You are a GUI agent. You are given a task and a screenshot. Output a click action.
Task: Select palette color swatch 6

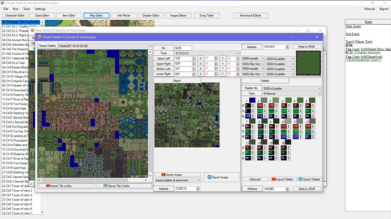(312, 100)
